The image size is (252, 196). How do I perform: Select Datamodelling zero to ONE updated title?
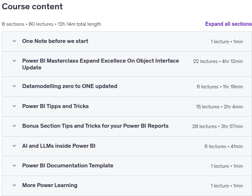70,86
